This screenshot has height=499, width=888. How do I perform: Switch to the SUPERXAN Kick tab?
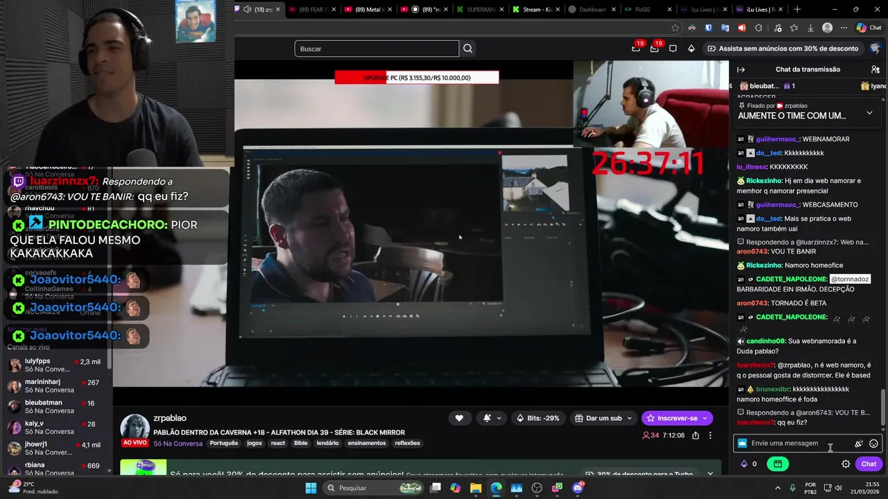tap(481, 10)
